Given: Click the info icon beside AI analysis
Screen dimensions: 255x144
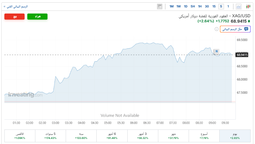Looking at the screenshot, I should tap(216, 29).
